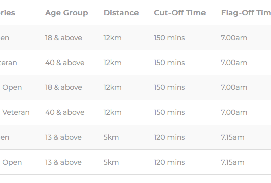The image size is (271, 183).
Task: Click the first 13 & above age cell
Action: point(63,137)
